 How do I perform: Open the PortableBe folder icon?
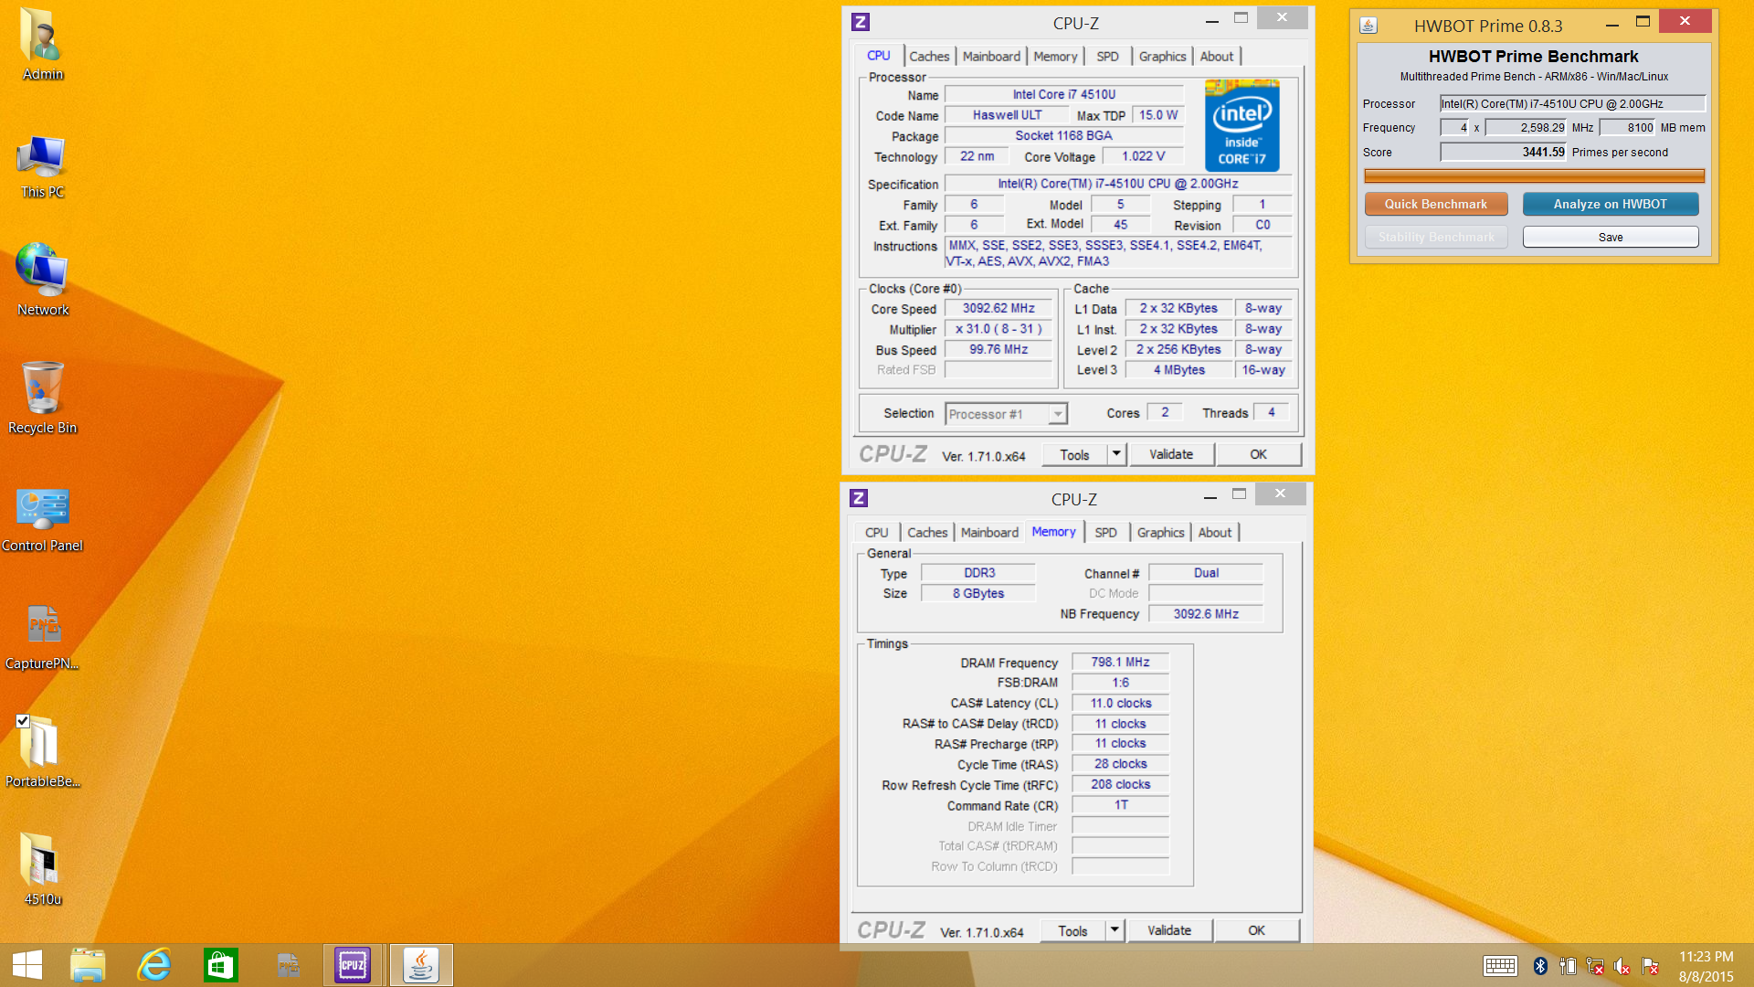point(42,752)
